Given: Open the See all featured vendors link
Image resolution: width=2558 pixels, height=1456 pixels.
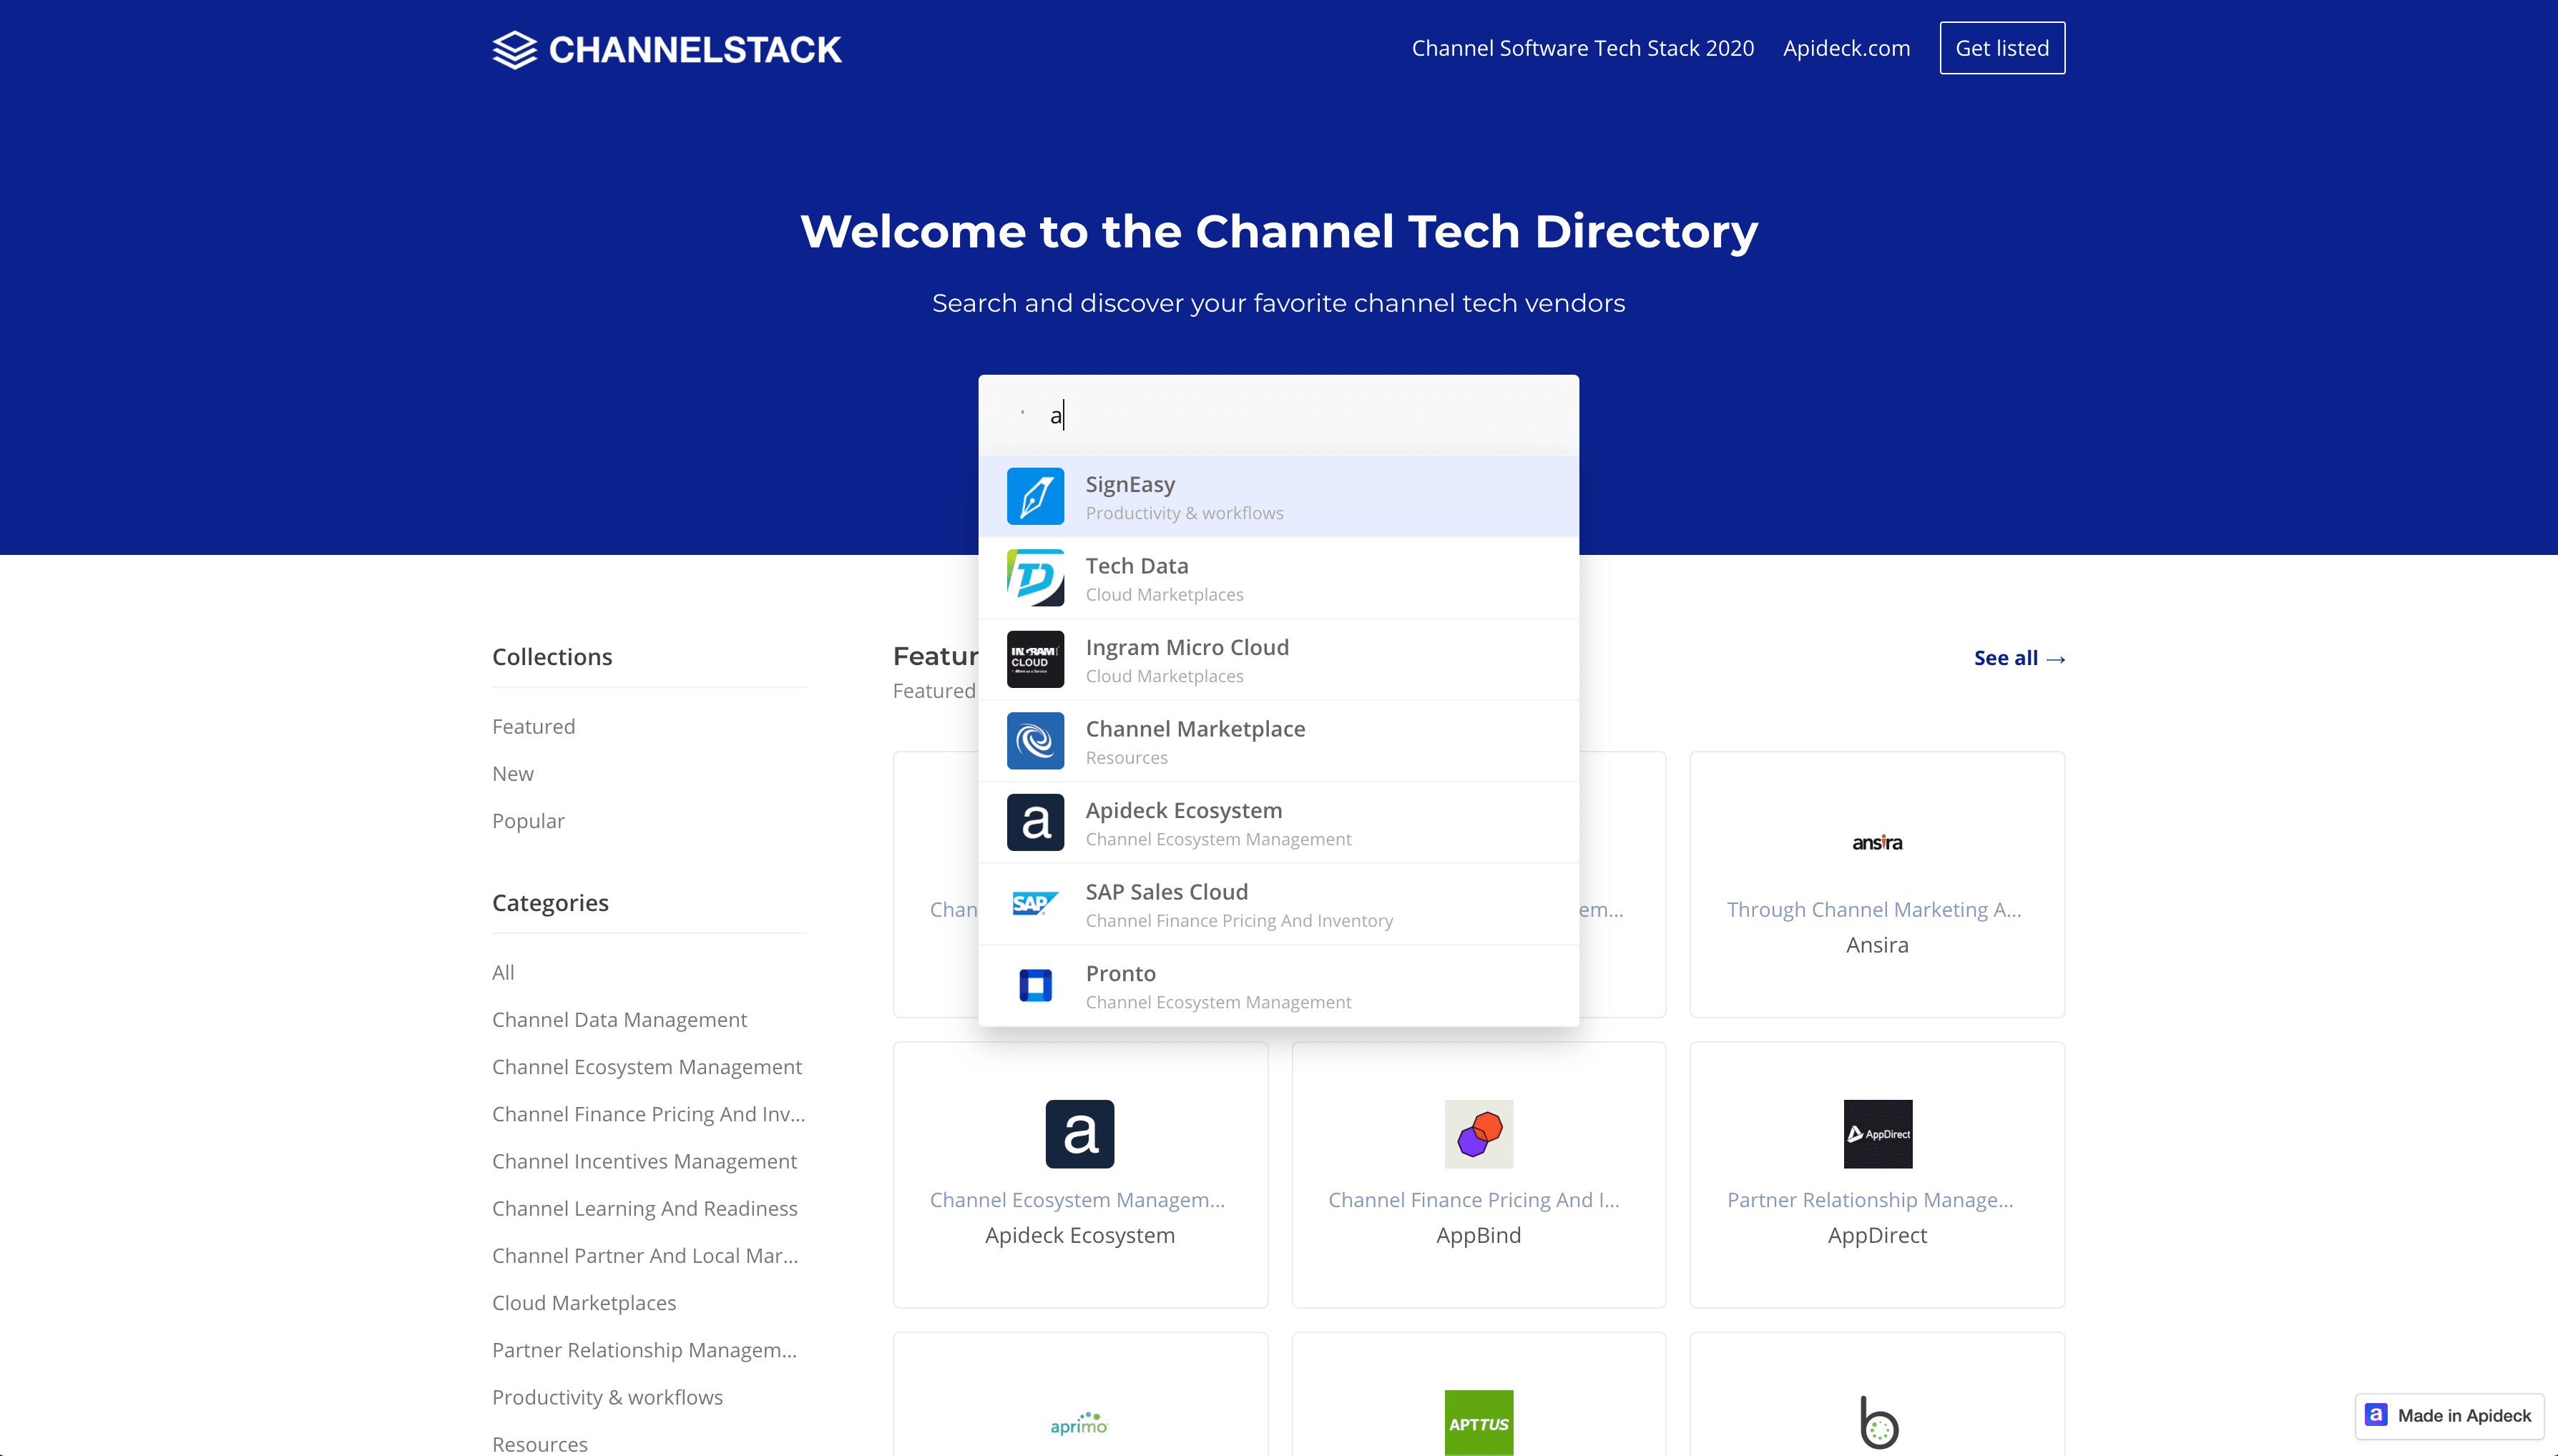Looking at the screenshot, I should point(2018,657).
